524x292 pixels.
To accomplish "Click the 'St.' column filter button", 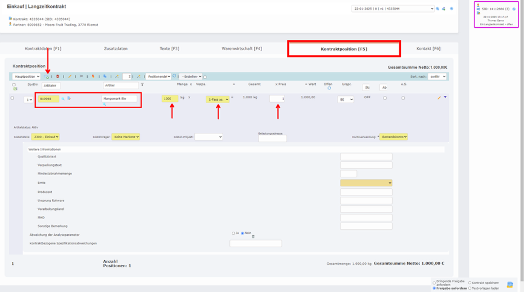I will click(x=367, y=87).
